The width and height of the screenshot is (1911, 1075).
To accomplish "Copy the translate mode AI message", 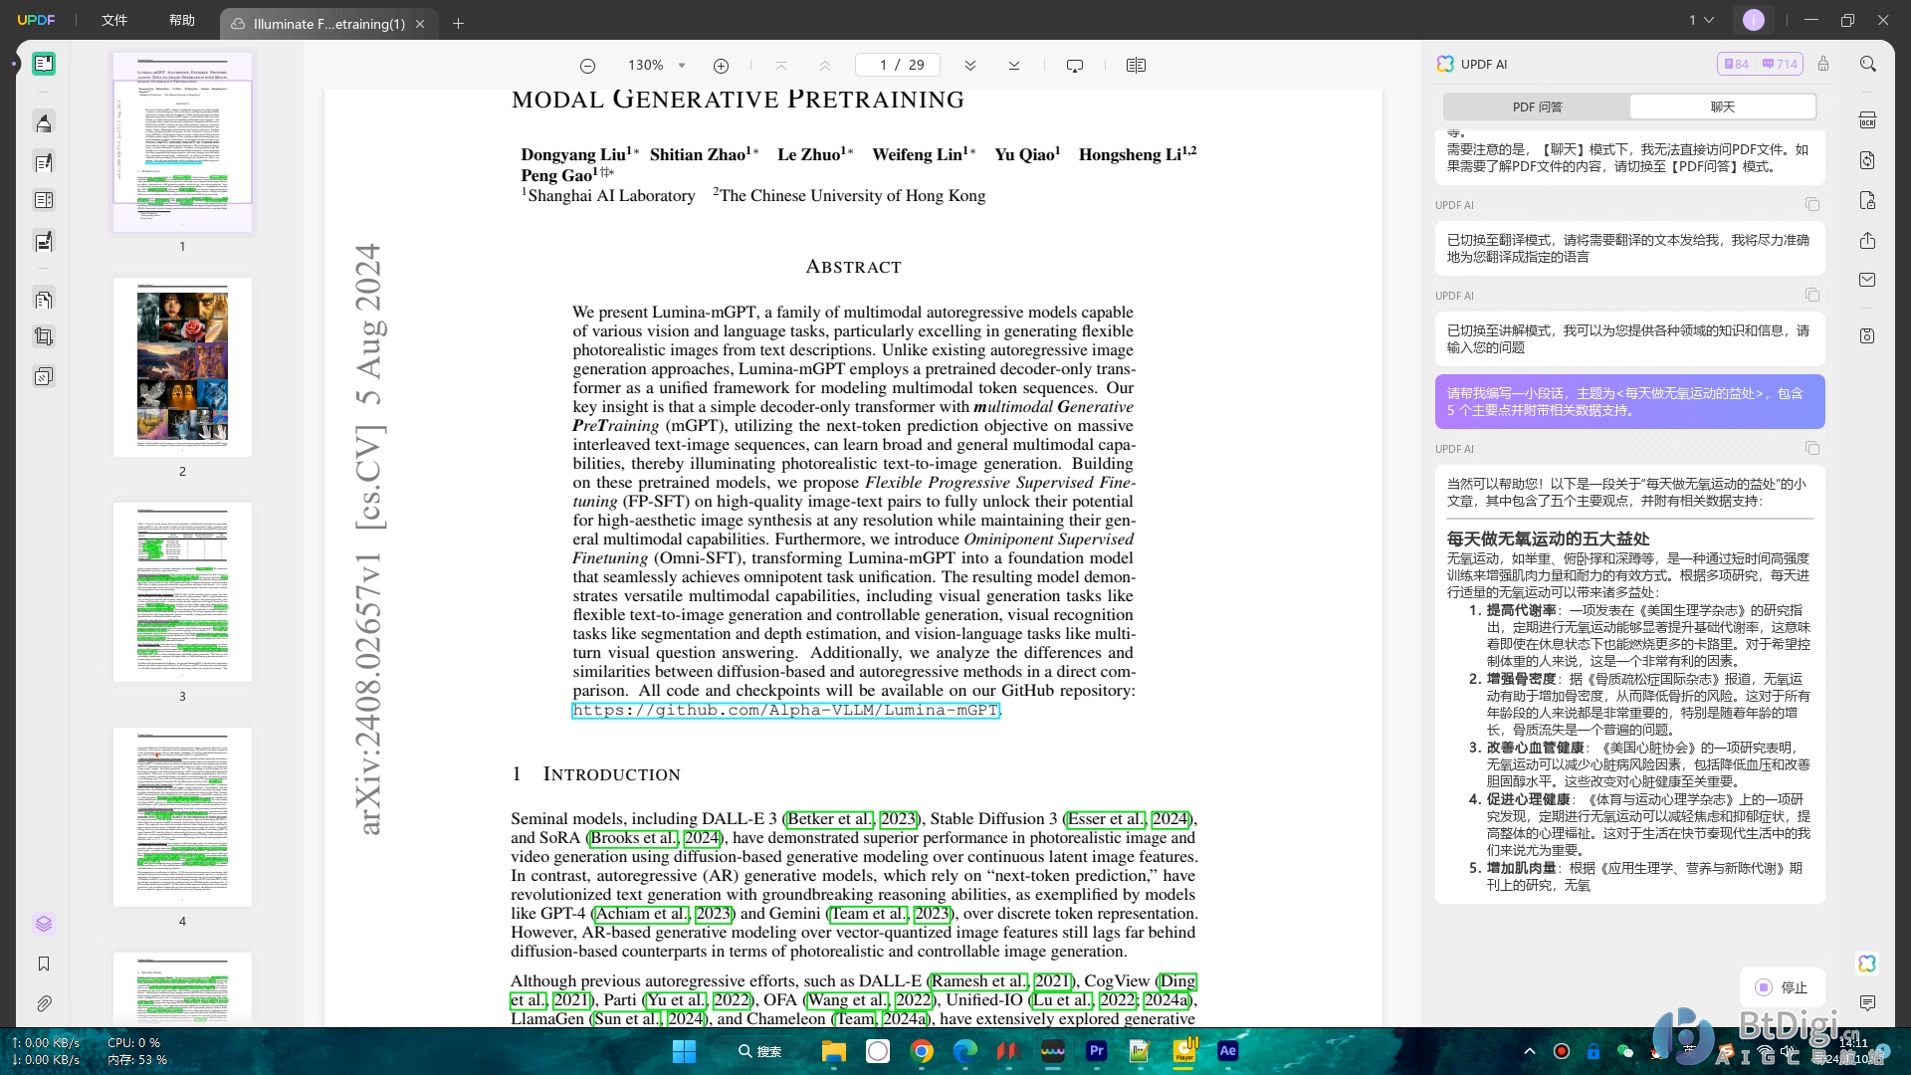I will [x=1812, y=205].
